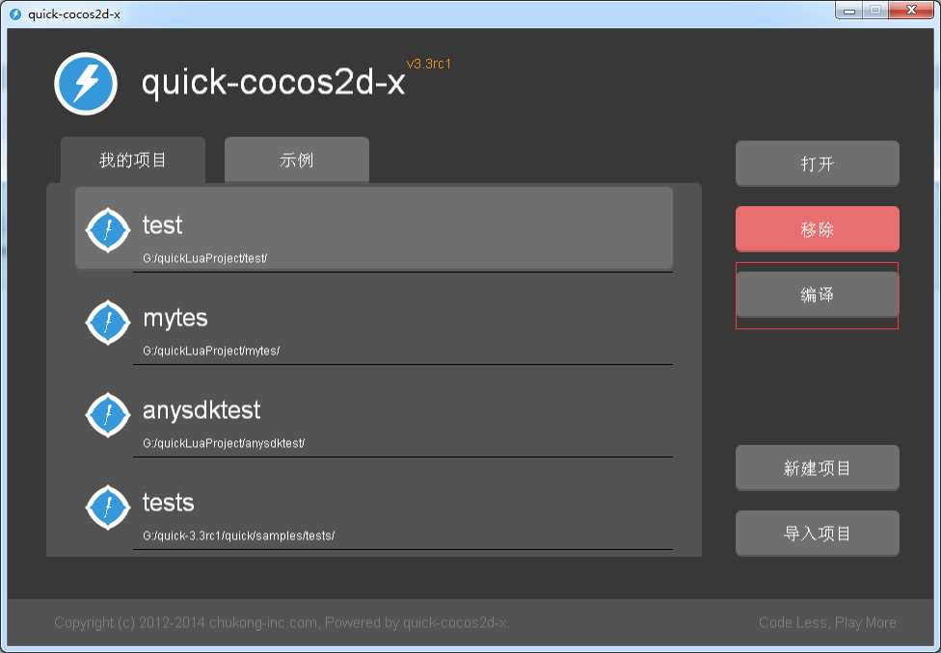Select the mytes project name

click(x=175, y=319)
